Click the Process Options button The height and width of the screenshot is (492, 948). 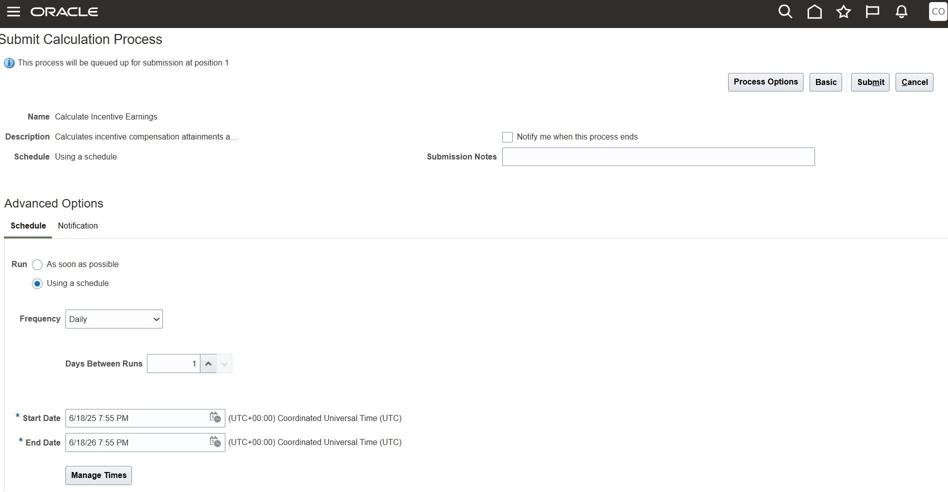(x=766, y=82)
